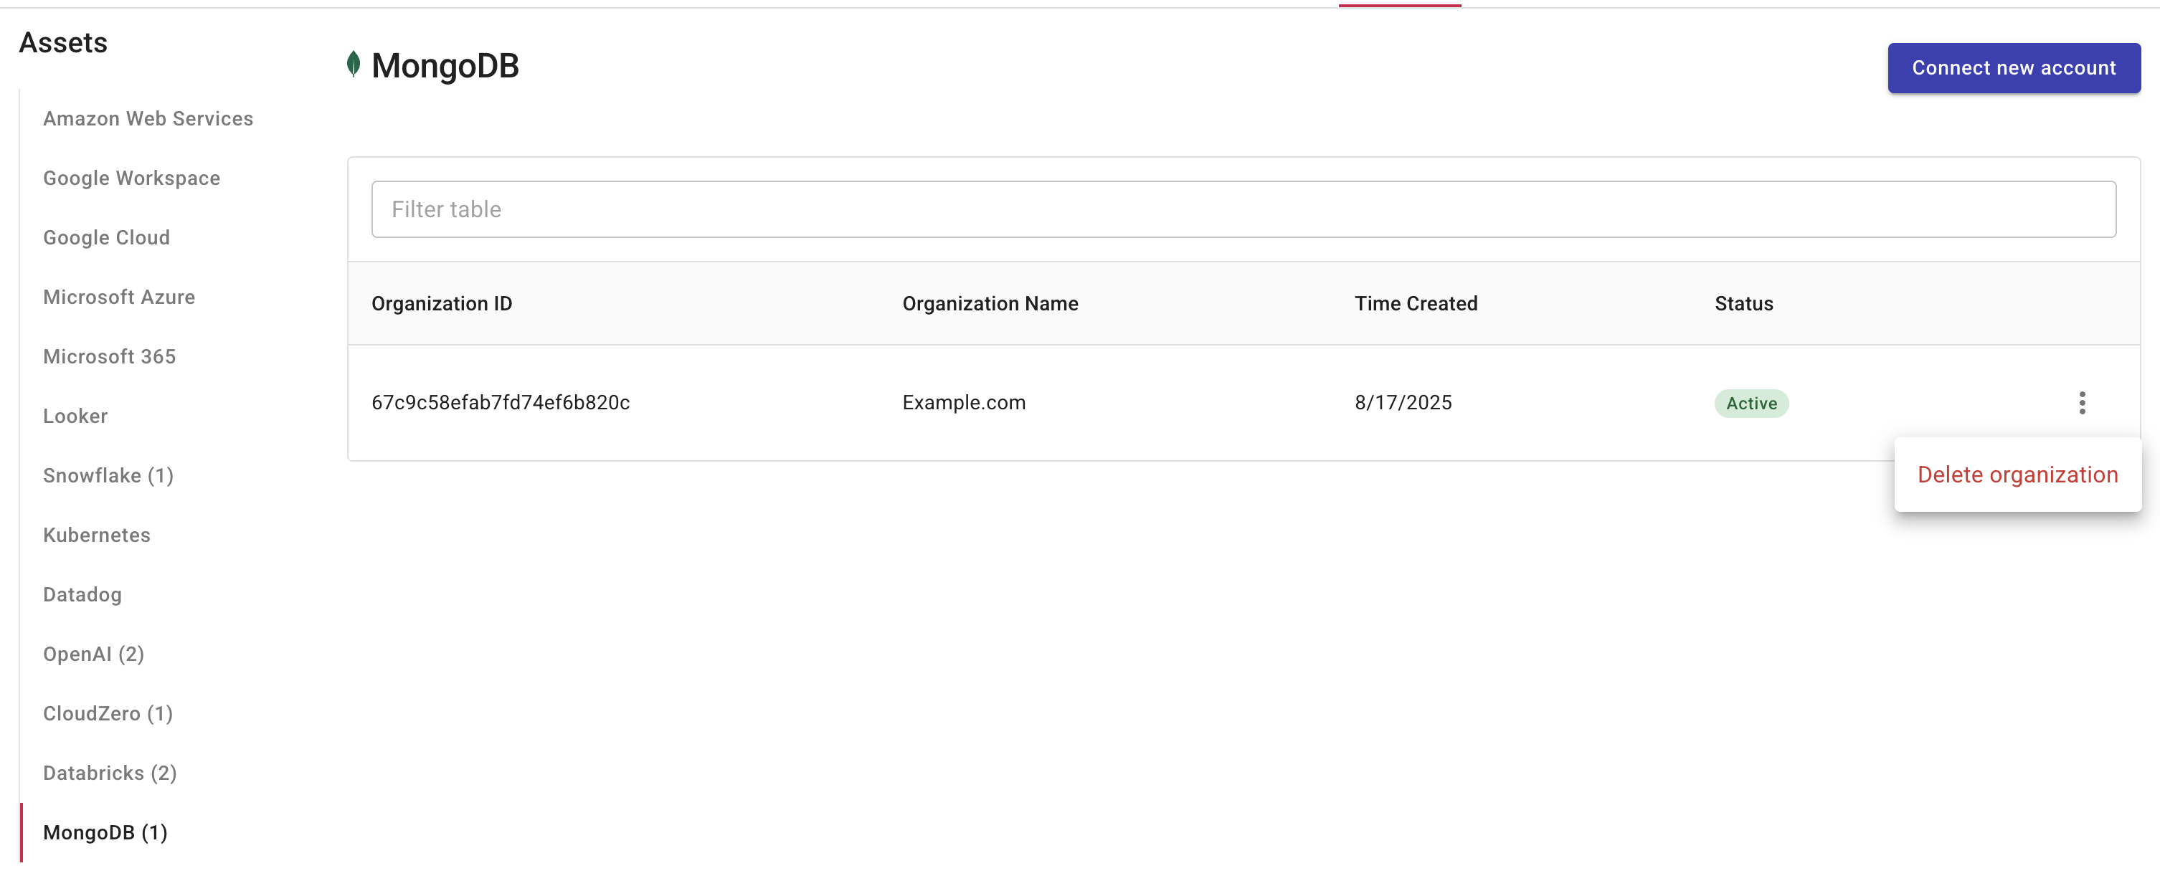The height and width of the screenshot is (886, 2160).
Task: View Microsoft 365 assets
Action: [x=109, y=356]
